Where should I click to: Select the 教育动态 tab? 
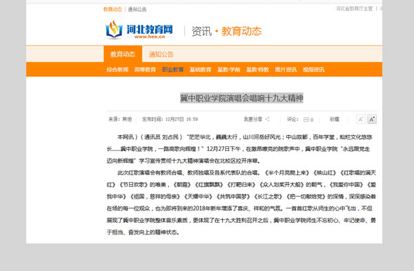pyautogui.click(x=123, y=54)
